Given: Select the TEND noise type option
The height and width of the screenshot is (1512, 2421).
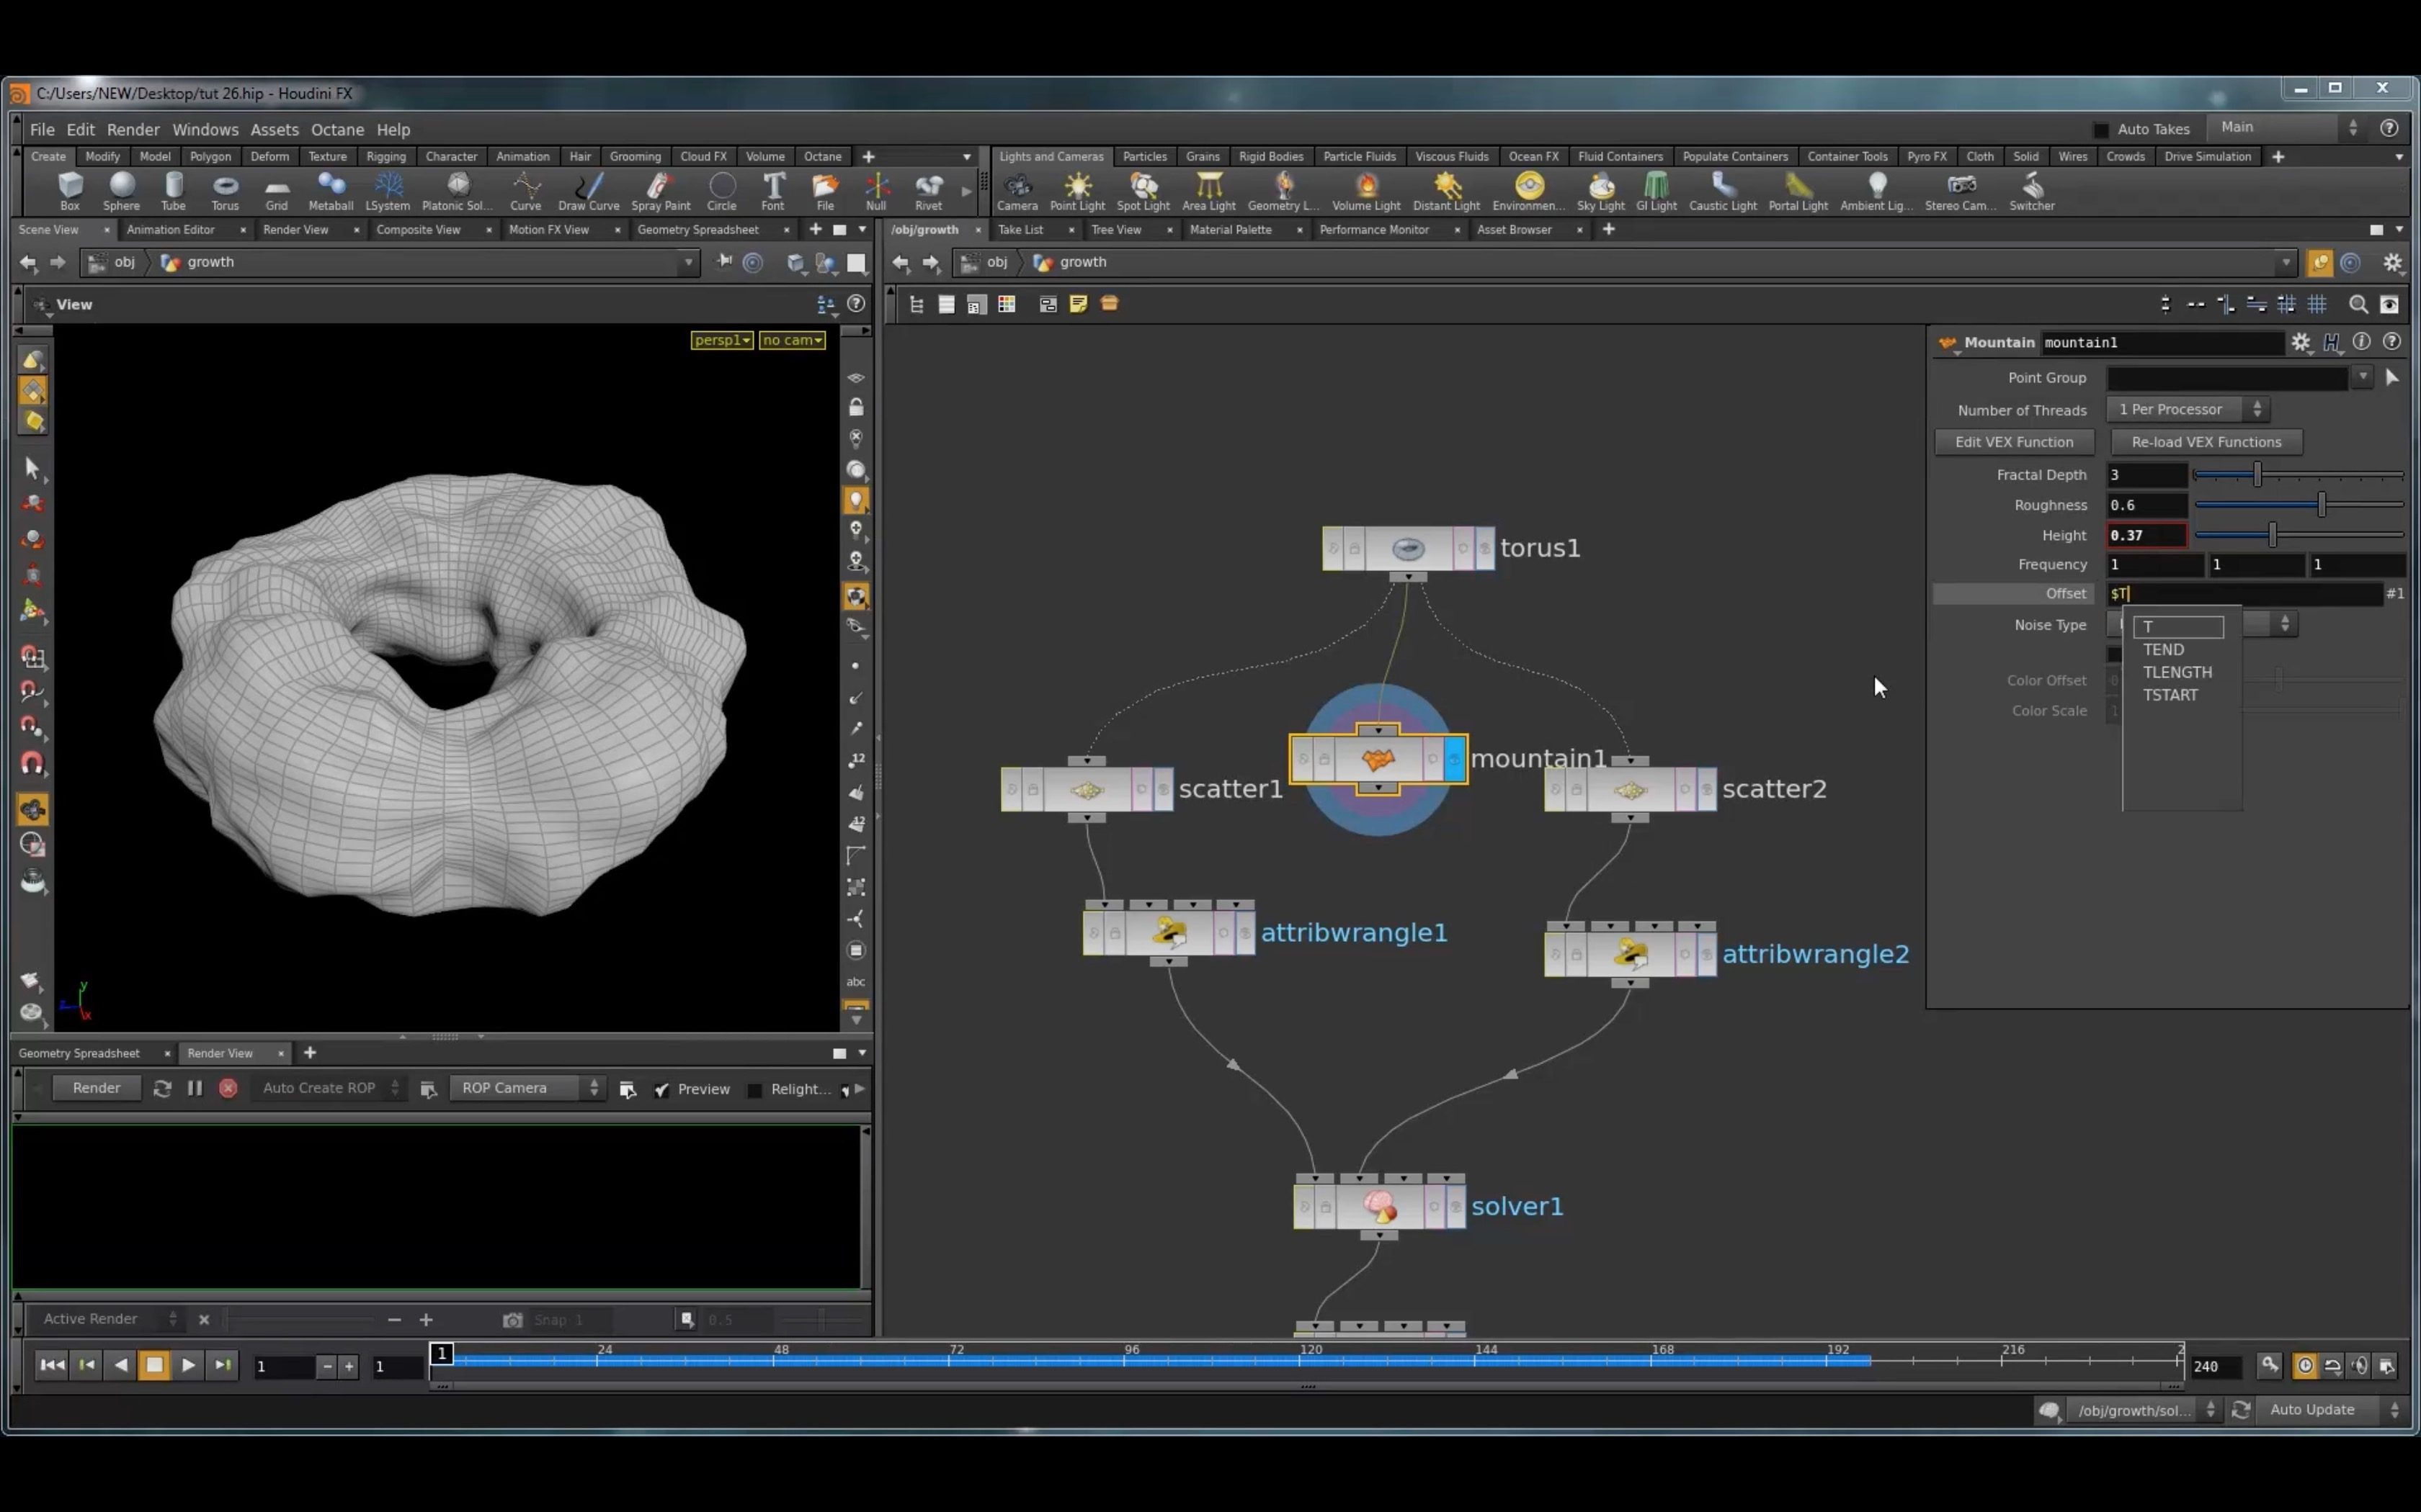Looking at the screenshot, I should [2163, 649].
